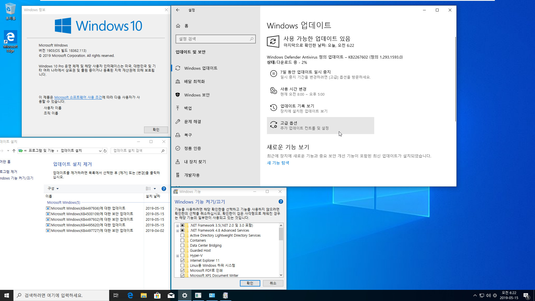Click the back arrow in Settings window

178,10
